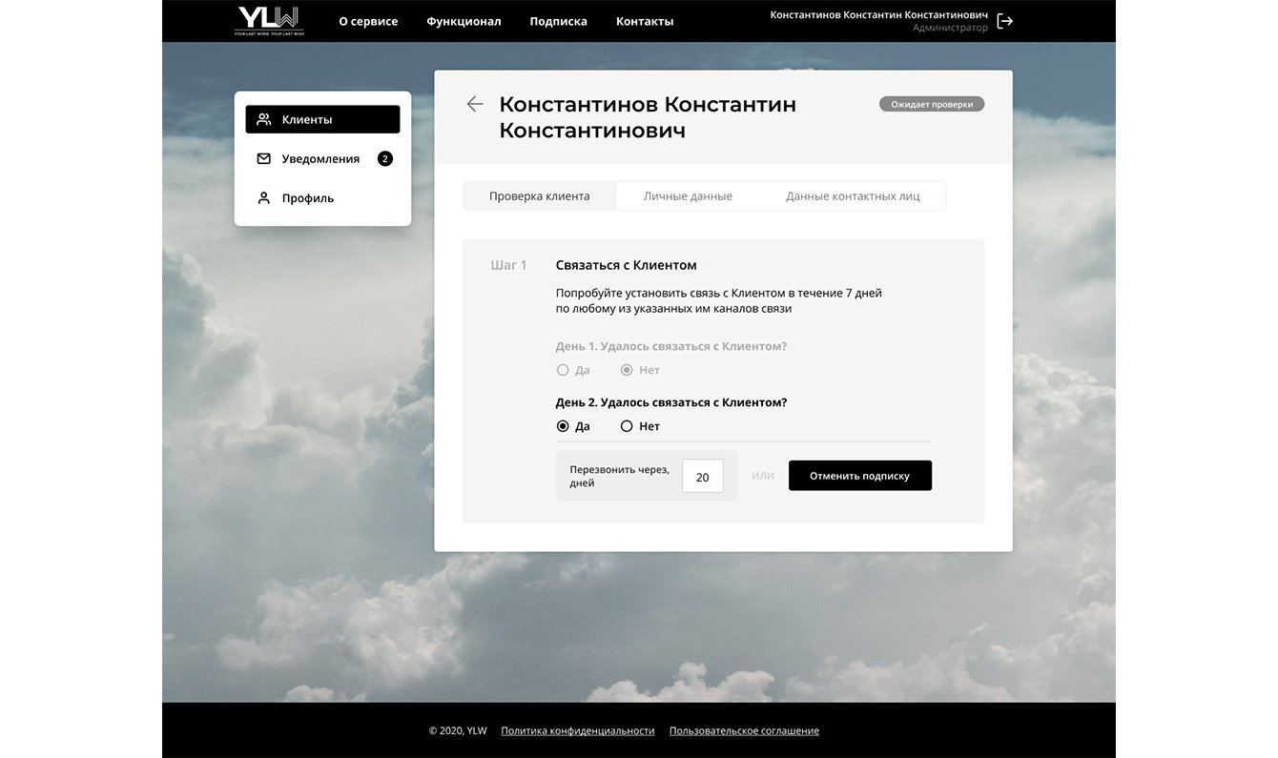Screen dimensions: 1278x758
Task: Click the back arrow beside client name
Action: click(475, 104)
